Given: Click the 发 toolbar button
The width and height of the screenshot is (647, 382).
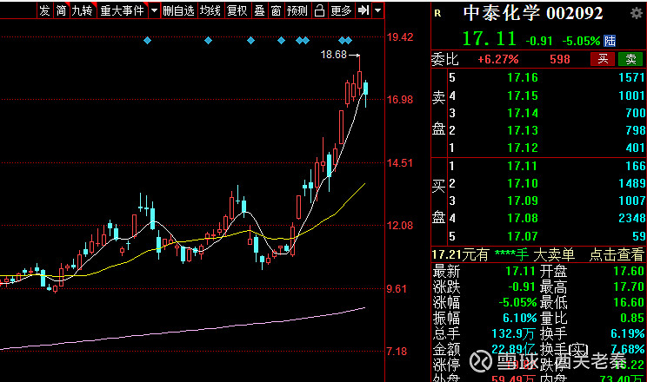Looking at the screenshot, I should point(44,10).
